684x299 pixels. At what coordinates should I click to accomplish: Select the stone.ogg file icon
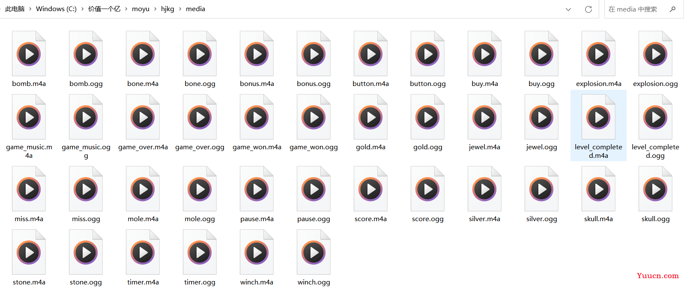[86, 252]
